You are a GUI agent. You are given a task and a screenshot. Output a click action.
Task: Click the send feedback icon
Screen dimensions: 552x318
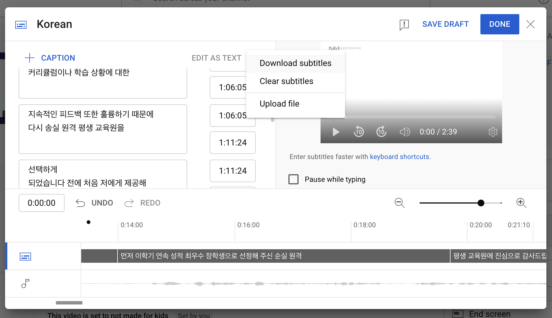click(404, 25)
